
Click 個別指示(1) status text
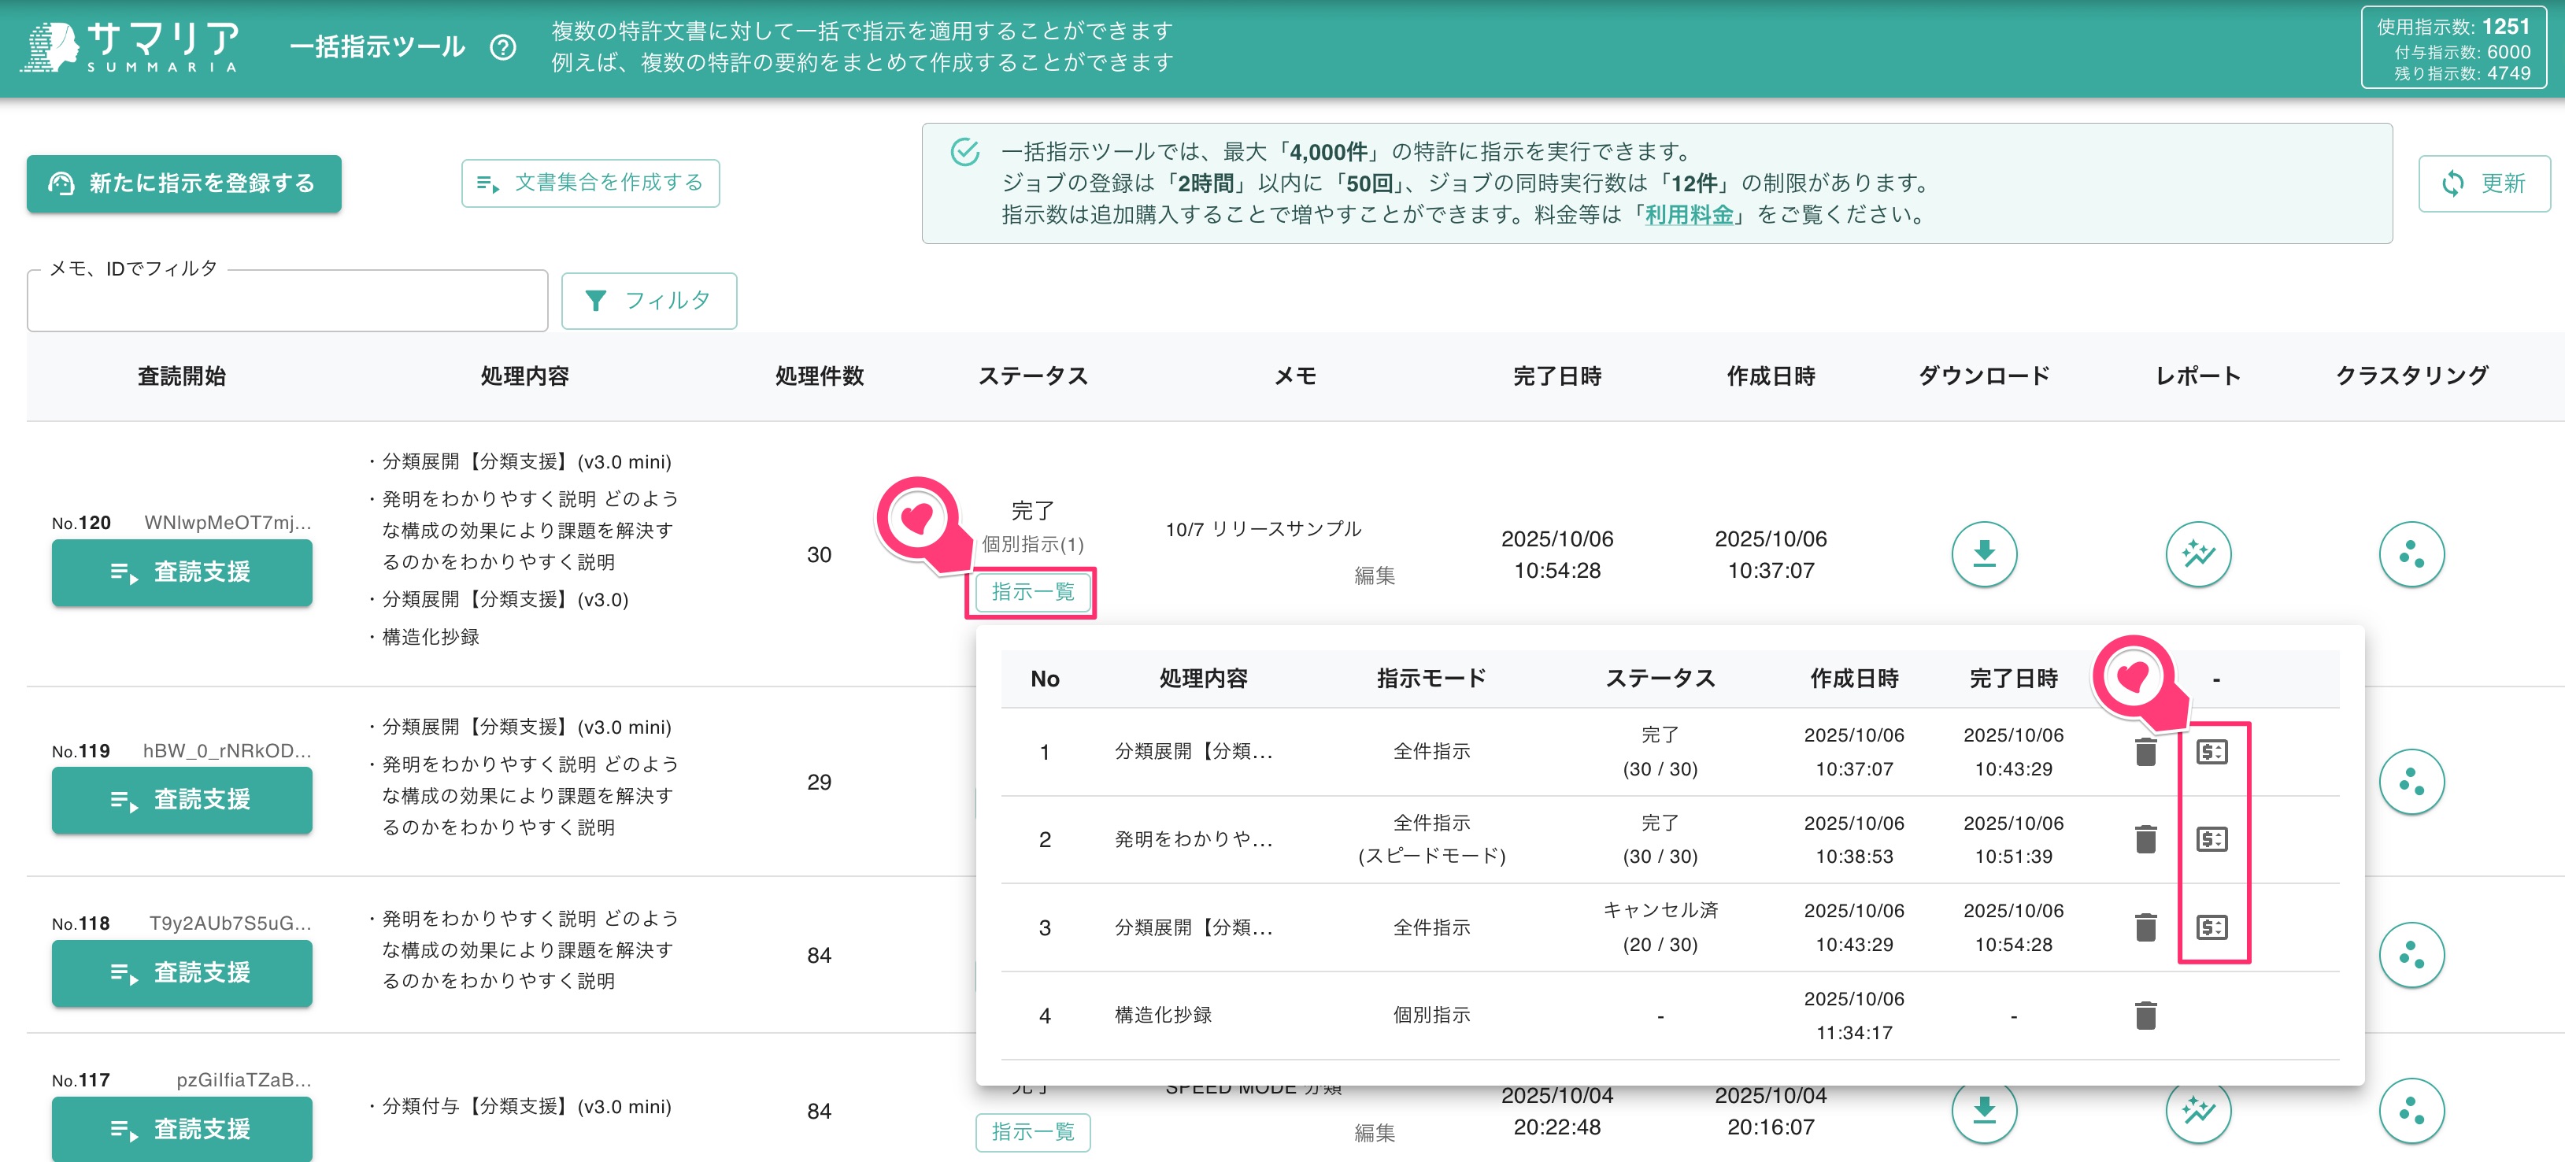click(x=1033, y=545)
